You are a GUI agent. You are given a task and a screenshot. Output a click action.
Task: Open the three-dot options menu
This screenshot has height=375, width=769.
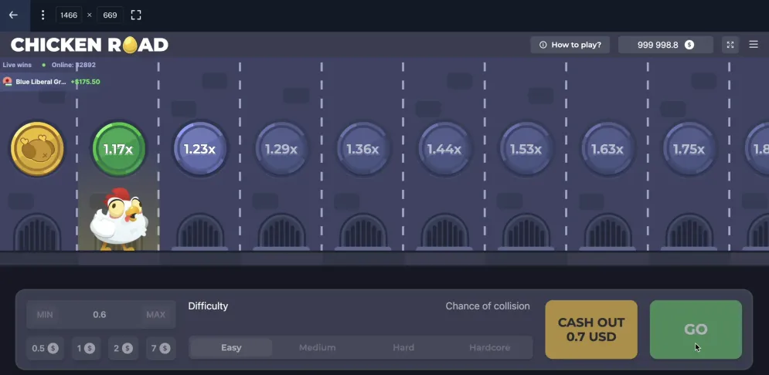pyautogui.click(x=43, y=15)
